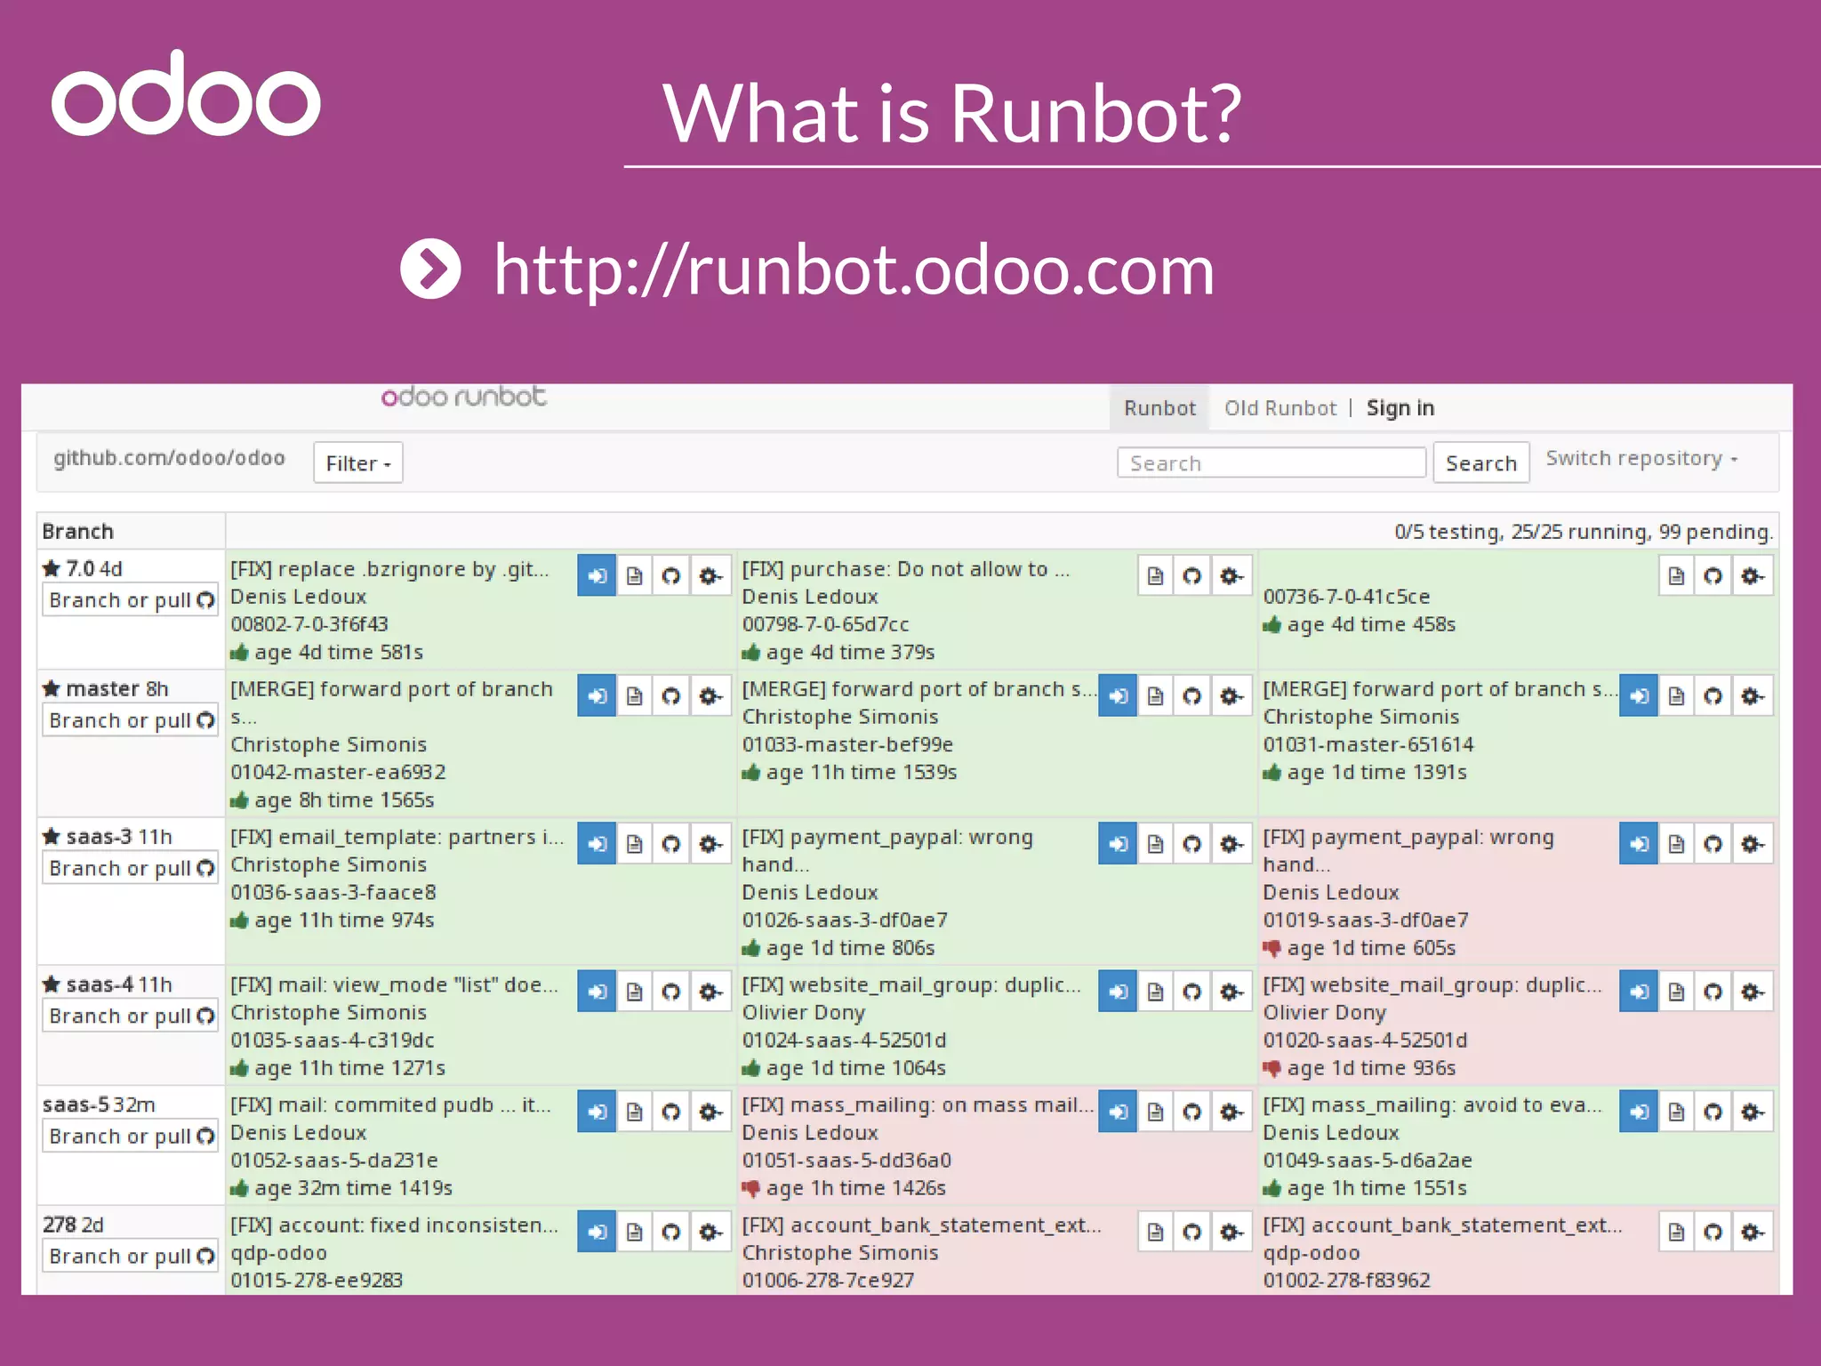Screen dimensions: 1821x1366
Task: Open the Filter dropdown
Action: pyautogui.click(x=357, y=462)
